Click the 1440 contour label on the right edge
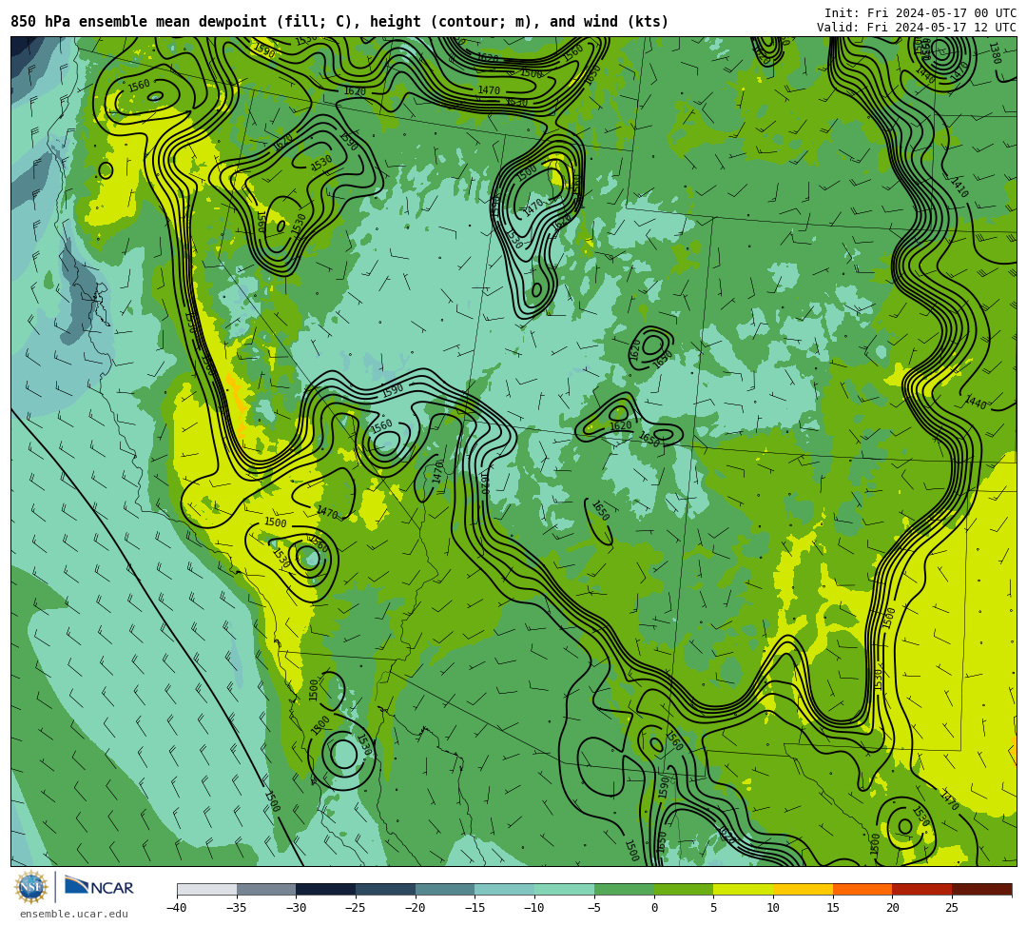The width and height of the screenshot is (1027, 926). [976, 403]
